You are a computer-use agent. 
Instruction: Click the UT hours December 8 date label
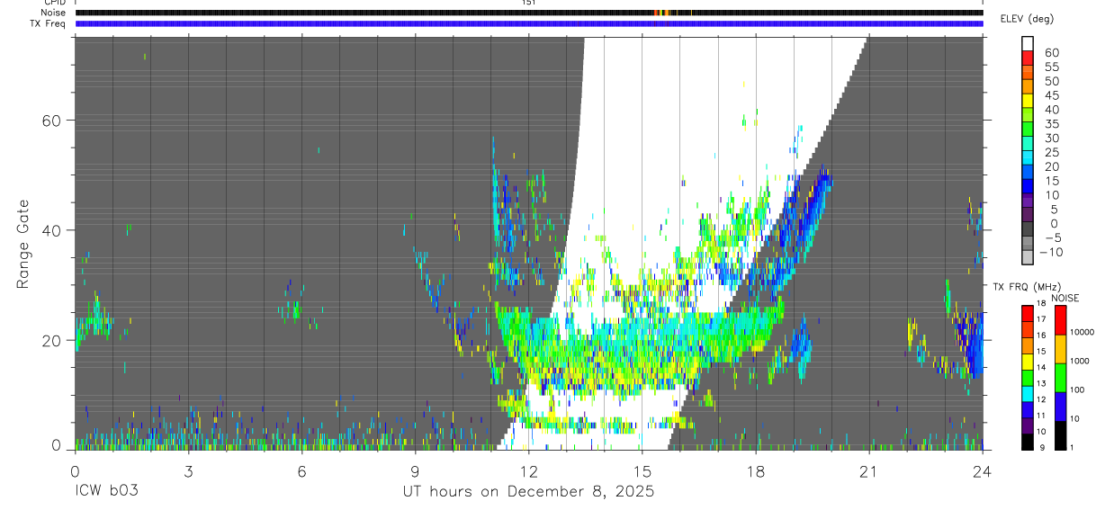(x=528, y=492)
